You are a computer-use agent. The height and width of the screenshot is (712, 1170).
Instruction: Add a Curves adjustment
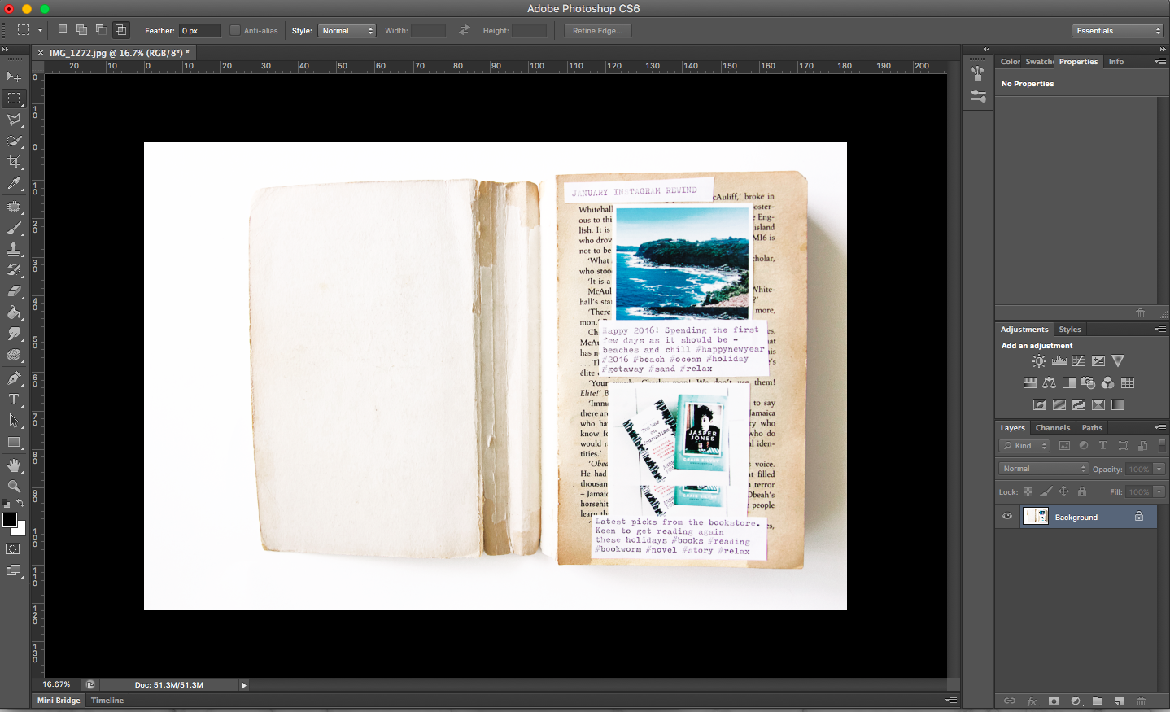1079,361
